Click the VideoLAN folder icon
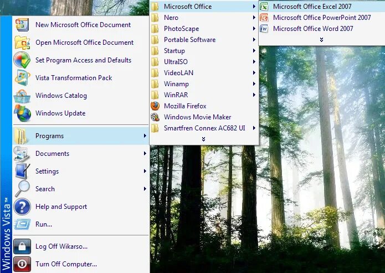Screen dimensions: 385x273 [x=155, y=73]
